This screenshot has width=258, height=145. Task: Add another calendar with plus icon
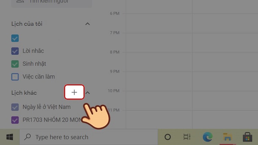(x=74, y=92)
